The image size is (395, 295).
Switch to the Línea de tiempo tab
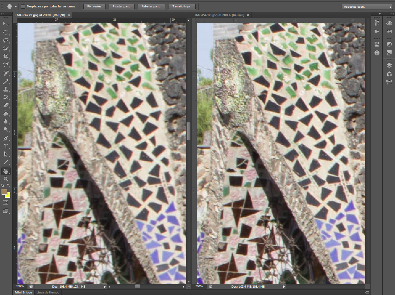click(48, 293)
